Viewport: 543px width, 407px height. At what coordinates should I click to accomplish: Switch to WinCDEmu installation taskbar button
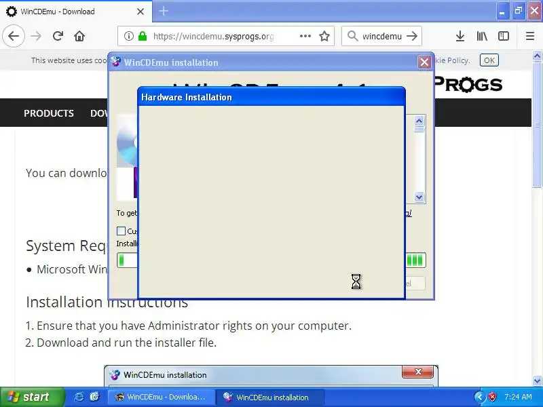(x=270, y=397)
